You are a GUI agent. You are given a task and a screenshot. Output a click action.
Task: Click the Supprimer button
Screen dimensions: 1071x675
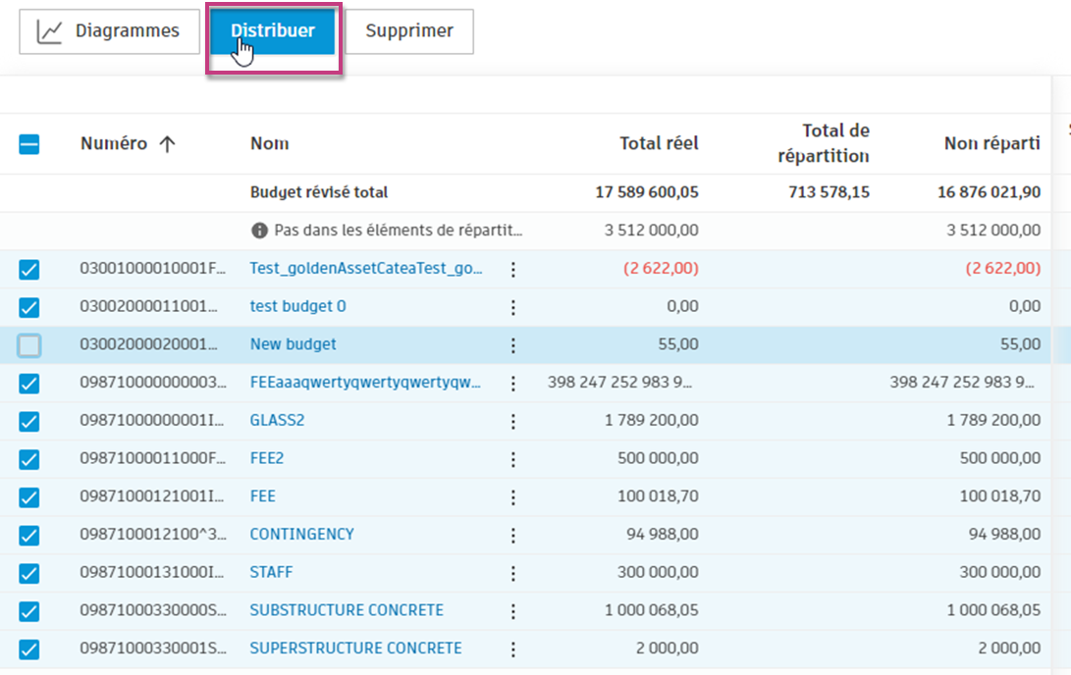pyautogui.click(x=409, y=31)
